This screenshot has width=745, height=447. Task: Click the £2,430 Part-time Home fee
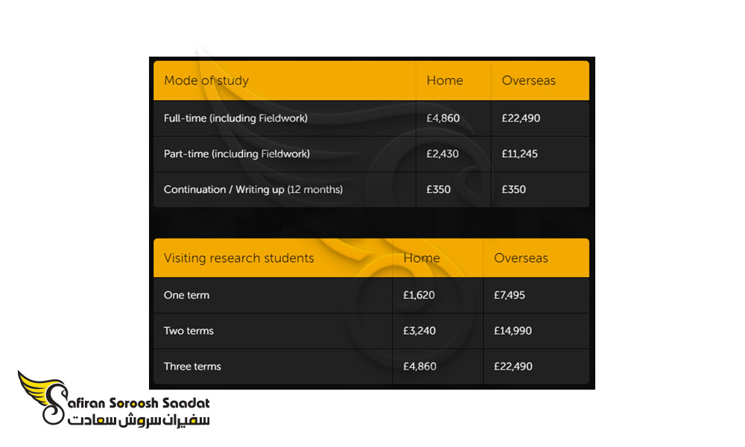pos(443,154)
